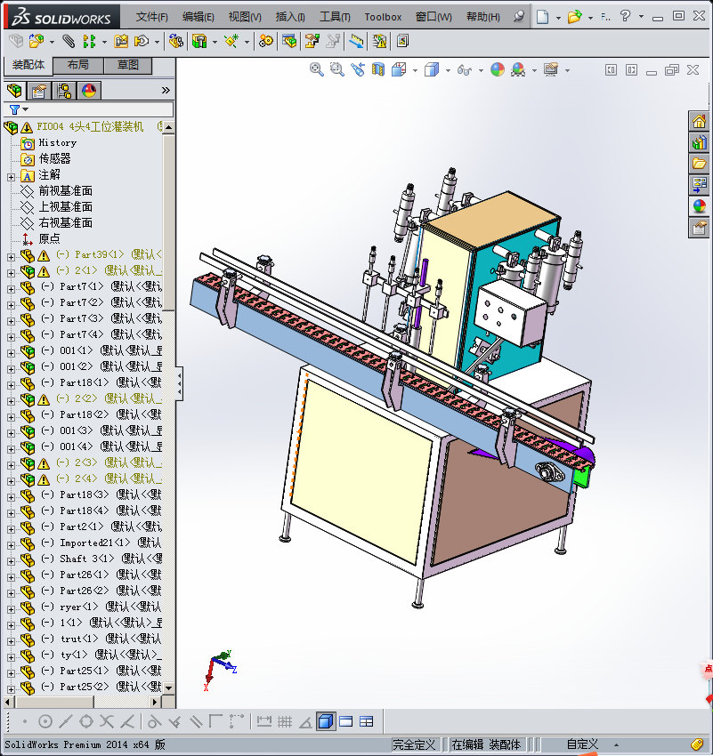Click the tree filter funnel icon
Viewport: 713px width, 756px height.
pyautogui.click(x=15, y=110)
